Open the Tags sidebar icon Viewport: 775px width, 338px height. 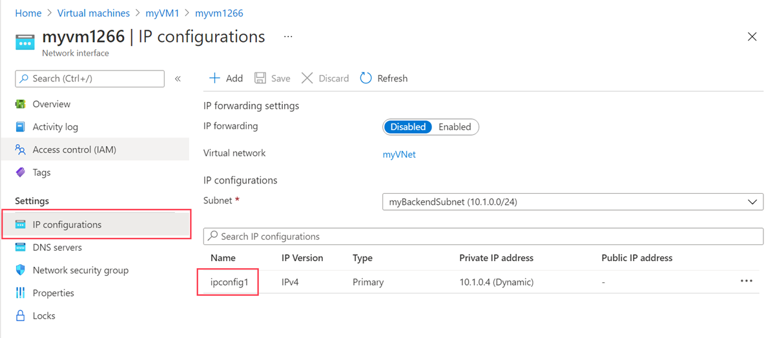[21, 173]
